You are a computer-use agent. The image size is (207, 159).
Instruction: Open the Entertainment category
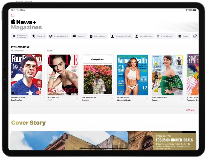99,36
